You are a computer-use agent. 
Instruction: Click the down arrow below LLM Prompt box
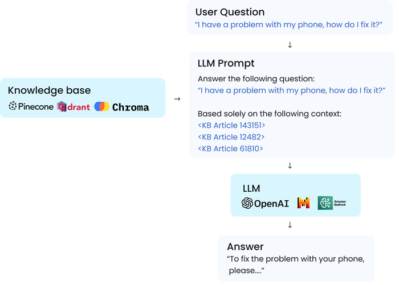tap(290, 166)
